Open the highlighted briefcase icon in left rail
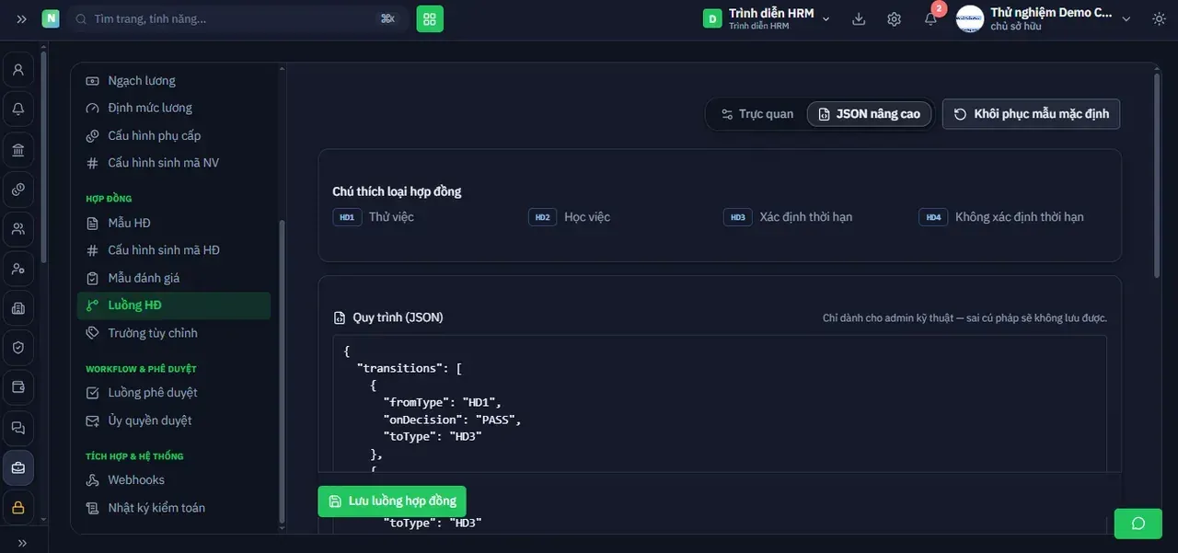The width and height of the screenshot is (1178, 553). (x=18, y=467)
